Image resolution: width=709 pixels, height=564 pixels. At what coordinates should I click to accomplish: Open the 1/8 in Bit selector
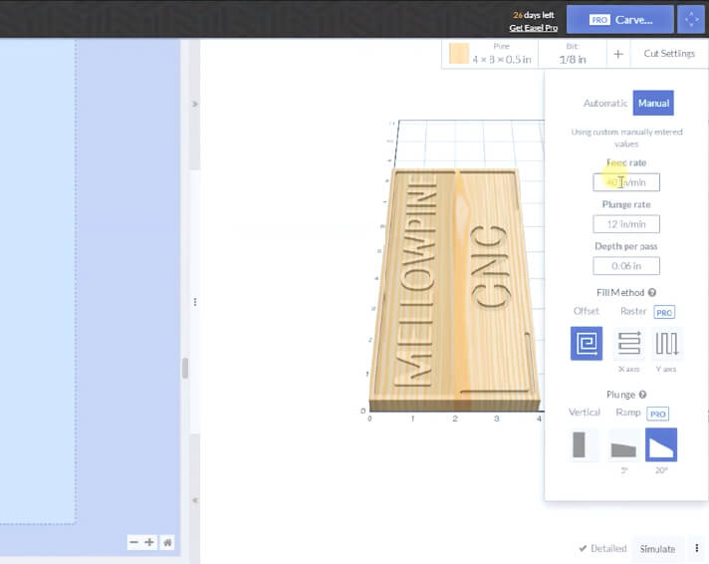click(573, 54)
